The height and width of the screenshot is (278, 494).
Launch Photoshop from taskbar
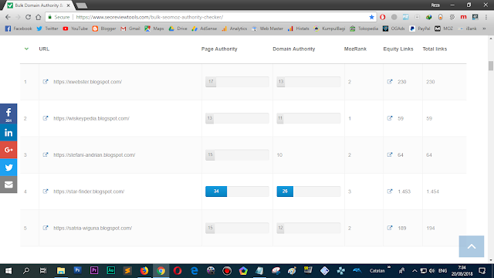(77, 271)
